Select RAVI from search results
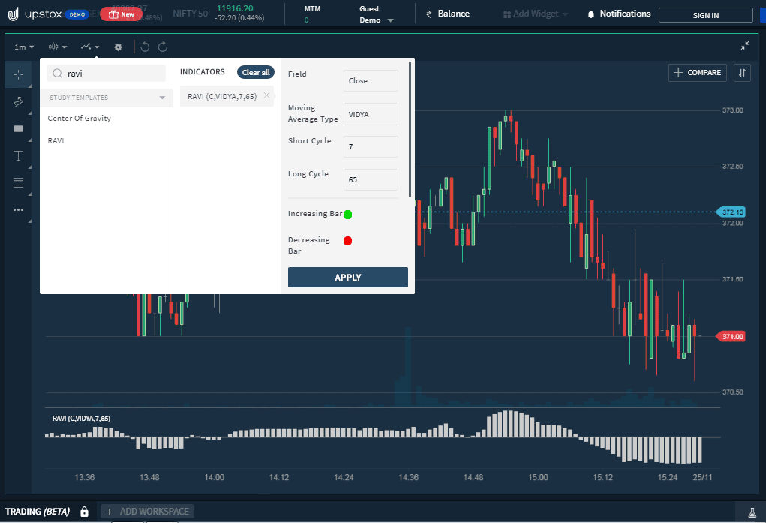Screen dimensions: 766x523 coord(56,141)
